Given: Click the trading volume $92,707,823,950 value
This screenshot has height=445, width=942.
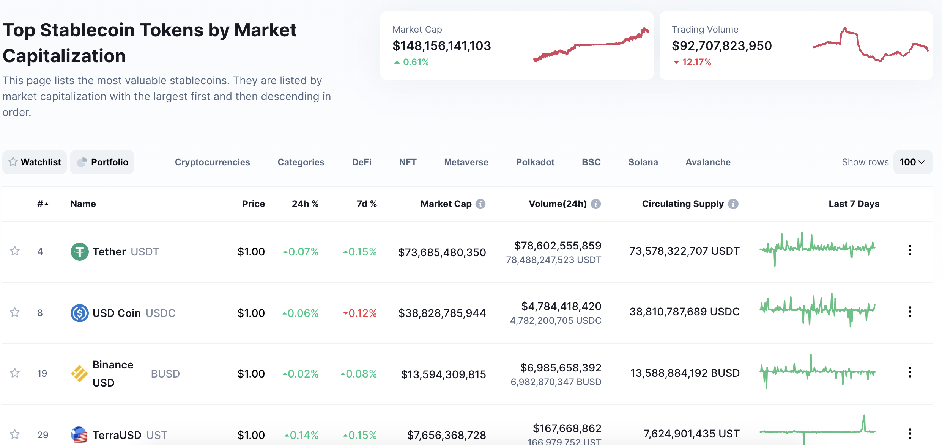Looking at the screenshot, I should (x=722, y=46).
